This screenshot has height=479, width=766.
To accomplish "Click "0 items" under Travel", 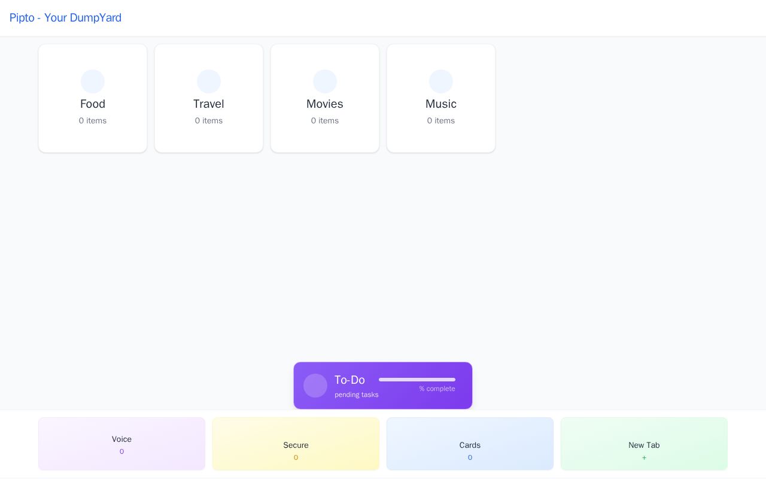I will click(x=209, y=121).
